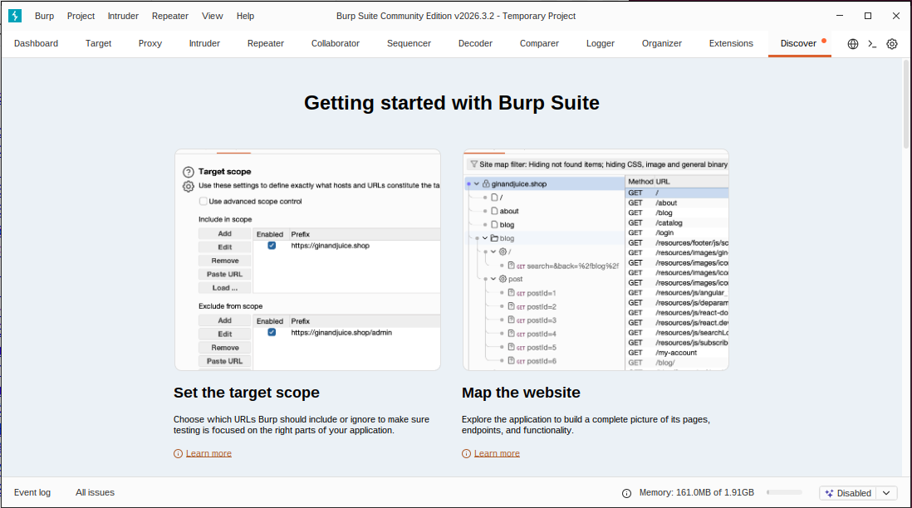
Task: Open the Project menu
Action: click(x=81, y=16)
